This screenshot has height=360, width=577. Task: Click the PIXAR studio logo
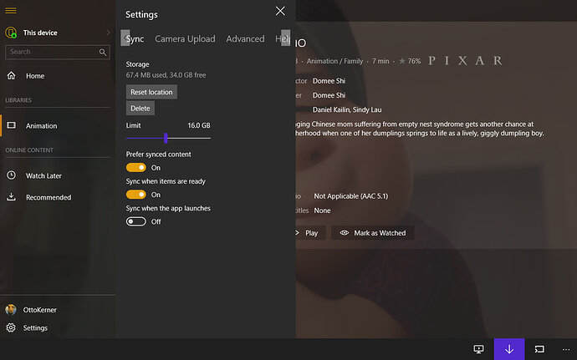[x=465, y=61]
